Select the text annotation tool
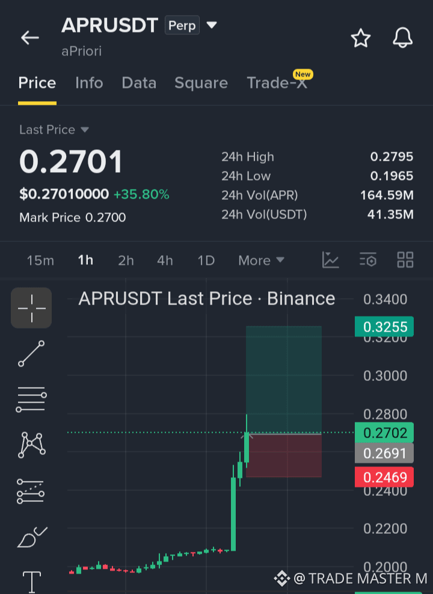This screenshot has width=433, height=594. tap(32, 582)
